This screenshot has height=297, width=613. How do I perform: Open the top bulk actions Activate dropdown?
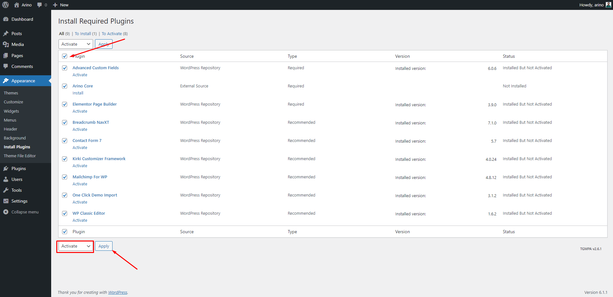(76, 44)
